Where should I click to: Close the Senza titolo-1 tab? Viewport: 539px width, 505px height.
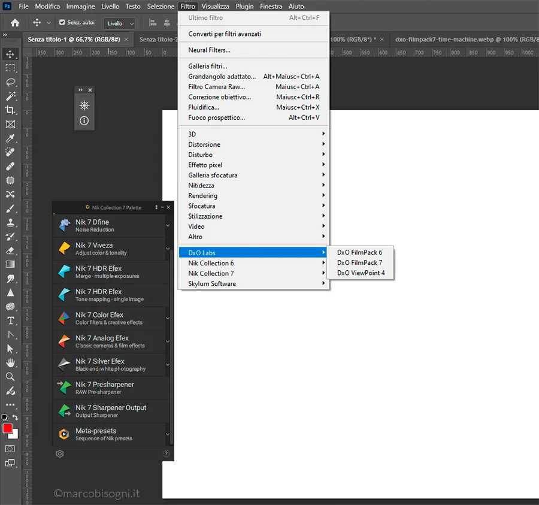pyautogui.click(x=126, y=40)
